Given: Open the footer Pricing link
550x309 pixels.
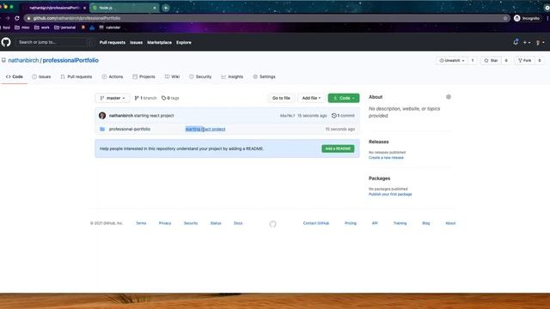Looking at the screenshot, I should pos(351,223).
